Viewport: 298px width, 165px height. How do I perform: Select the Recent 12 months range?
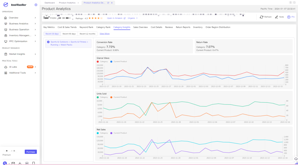coord(87,34)
